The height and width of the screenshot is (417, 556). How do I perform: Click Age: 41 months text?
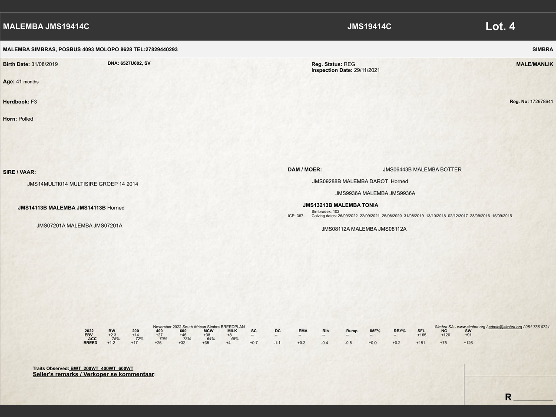21,82
